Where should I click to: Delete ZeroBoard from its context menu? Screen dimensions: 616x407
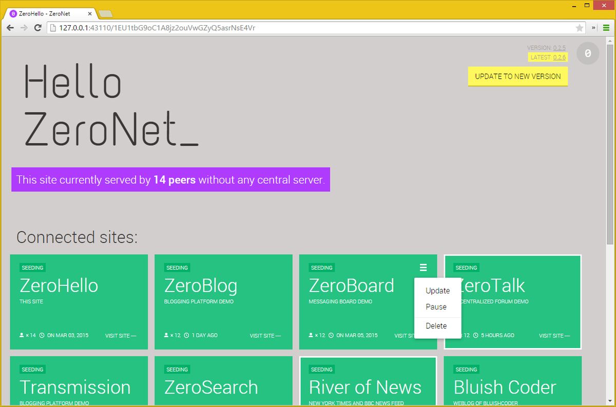tap(436, 325)
